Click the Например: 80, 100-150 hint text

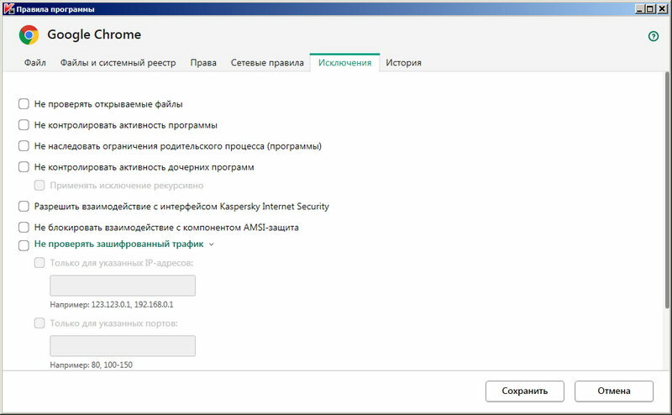tap(92, 365)
